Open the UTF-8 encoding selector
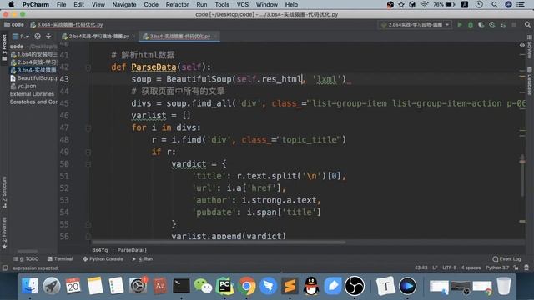The width and height of the screenshot is (534, 300). pyautogui.click(x=449, y=267)
